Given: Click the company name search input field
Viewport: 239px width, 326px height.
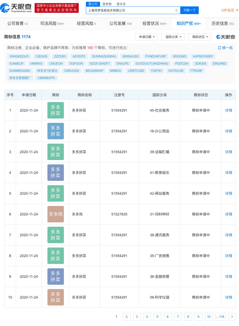Looking at the screenshot, I should [x=131, y=10].
